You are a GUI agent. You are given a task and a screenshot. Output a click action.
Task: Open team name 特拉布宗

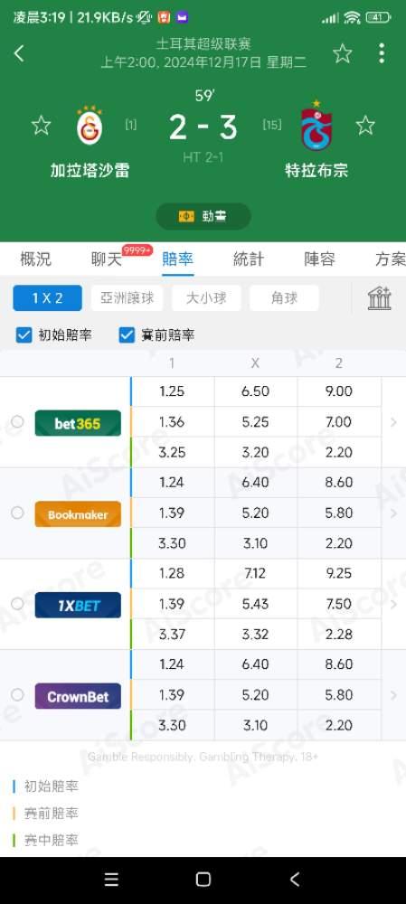316,170
